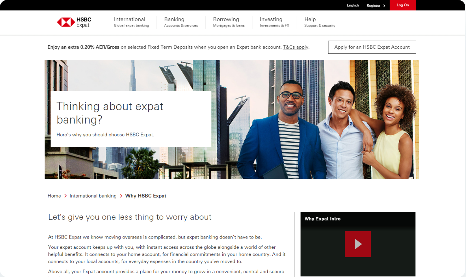
Task: Click the 'Enjoy an extra 0.20% AER/Gross' text
Action: [x=83, y=47]
